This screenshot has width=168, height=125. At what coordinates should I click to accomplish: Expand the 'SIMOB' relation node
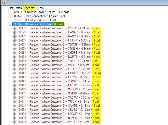tap(14, 94)
